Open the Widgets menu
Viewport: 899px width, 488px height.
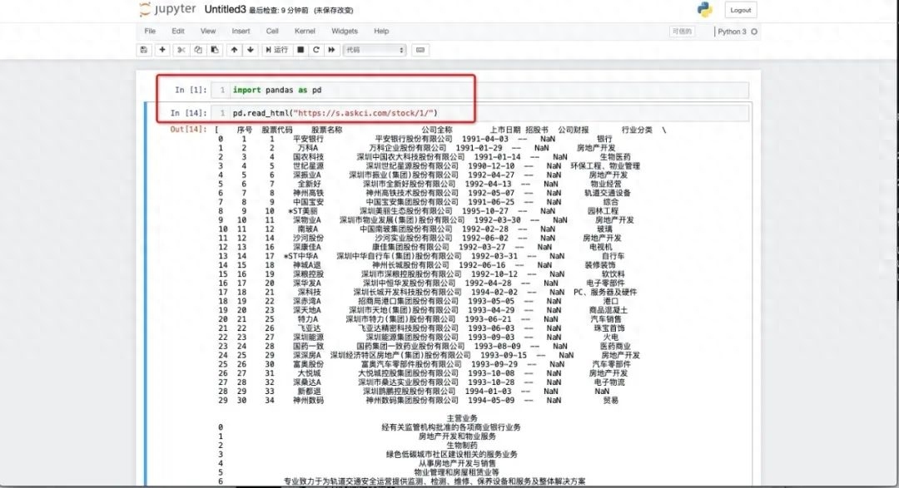(345, 31)
